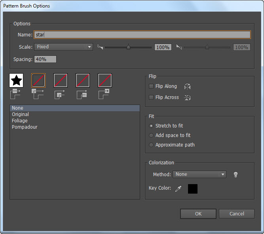Click the maximum scale slider handle

[x=207, y=47]
